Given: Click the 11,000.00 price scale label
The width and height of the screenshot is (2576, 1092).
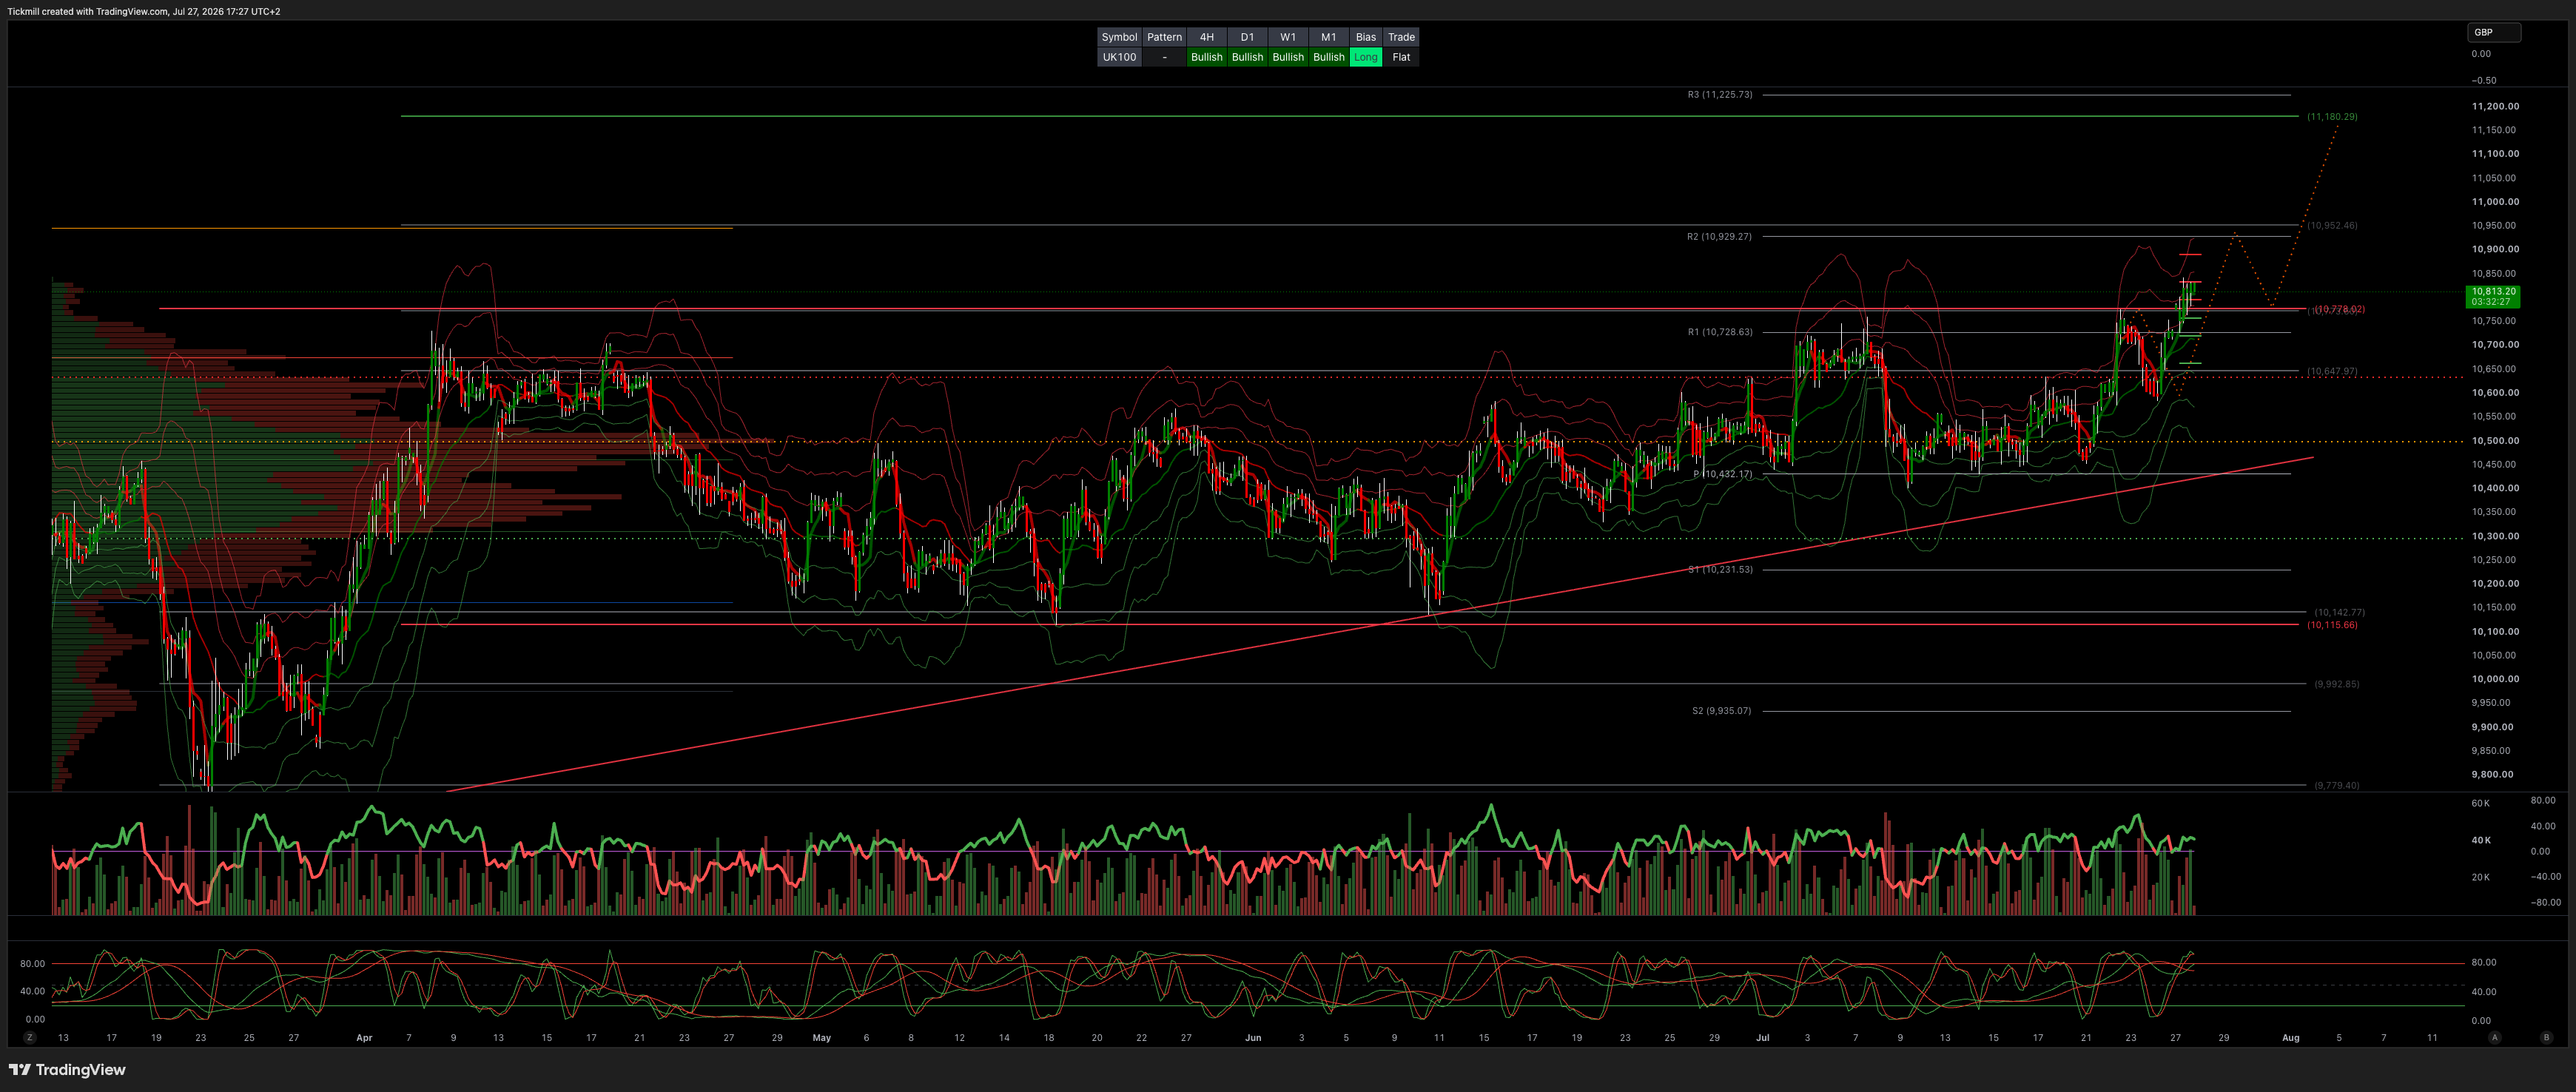Looking at the screenshot, I should 2495,202.
